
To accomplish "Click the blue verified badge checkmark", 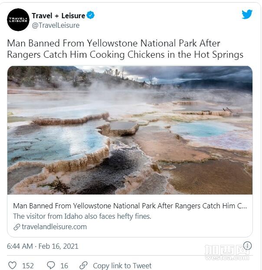I will (x=91, y=15).
